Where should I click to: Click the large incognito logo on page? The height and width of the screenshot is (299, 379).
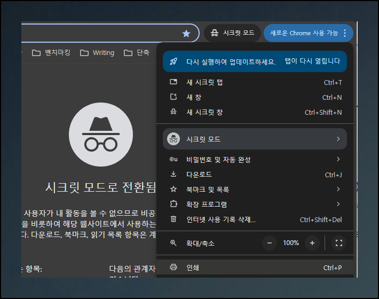101,135
